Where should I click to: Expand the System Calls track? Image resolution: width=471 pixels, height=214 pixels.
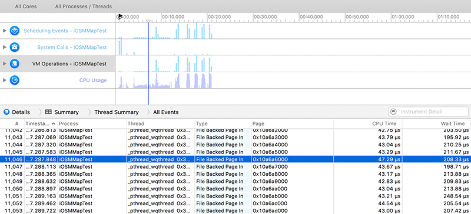pos(5,47)
